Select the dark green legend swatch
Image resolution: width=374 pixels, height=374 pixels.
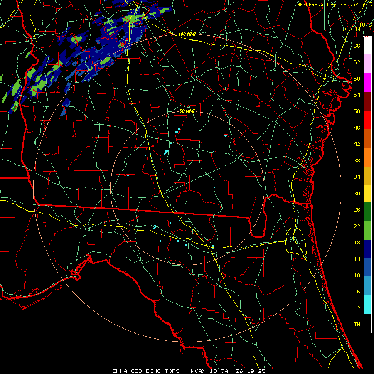tap(367, 212)
